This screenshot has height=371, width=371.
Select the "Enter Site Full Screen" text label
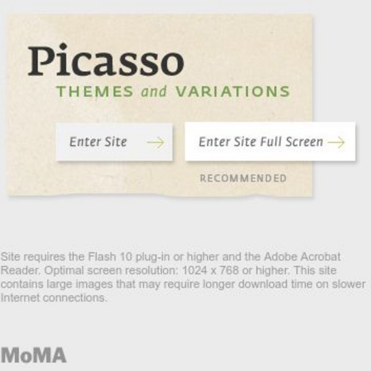(x=260, y=142)
